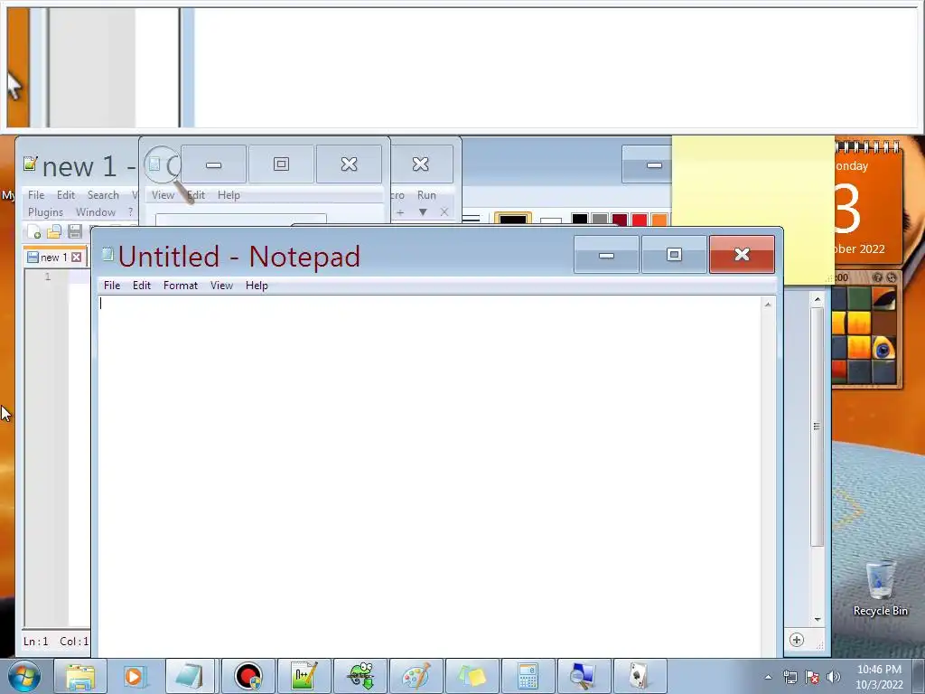Screen dimensions: 925x694
Task: Click the yellow sticky note
Action: pyautogui.click(x=752, y=209)
